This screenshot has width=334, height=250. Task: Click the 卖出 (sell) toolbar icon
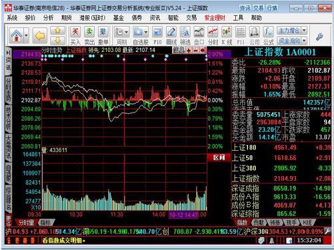pyautogui.click(x=89, y=35)
